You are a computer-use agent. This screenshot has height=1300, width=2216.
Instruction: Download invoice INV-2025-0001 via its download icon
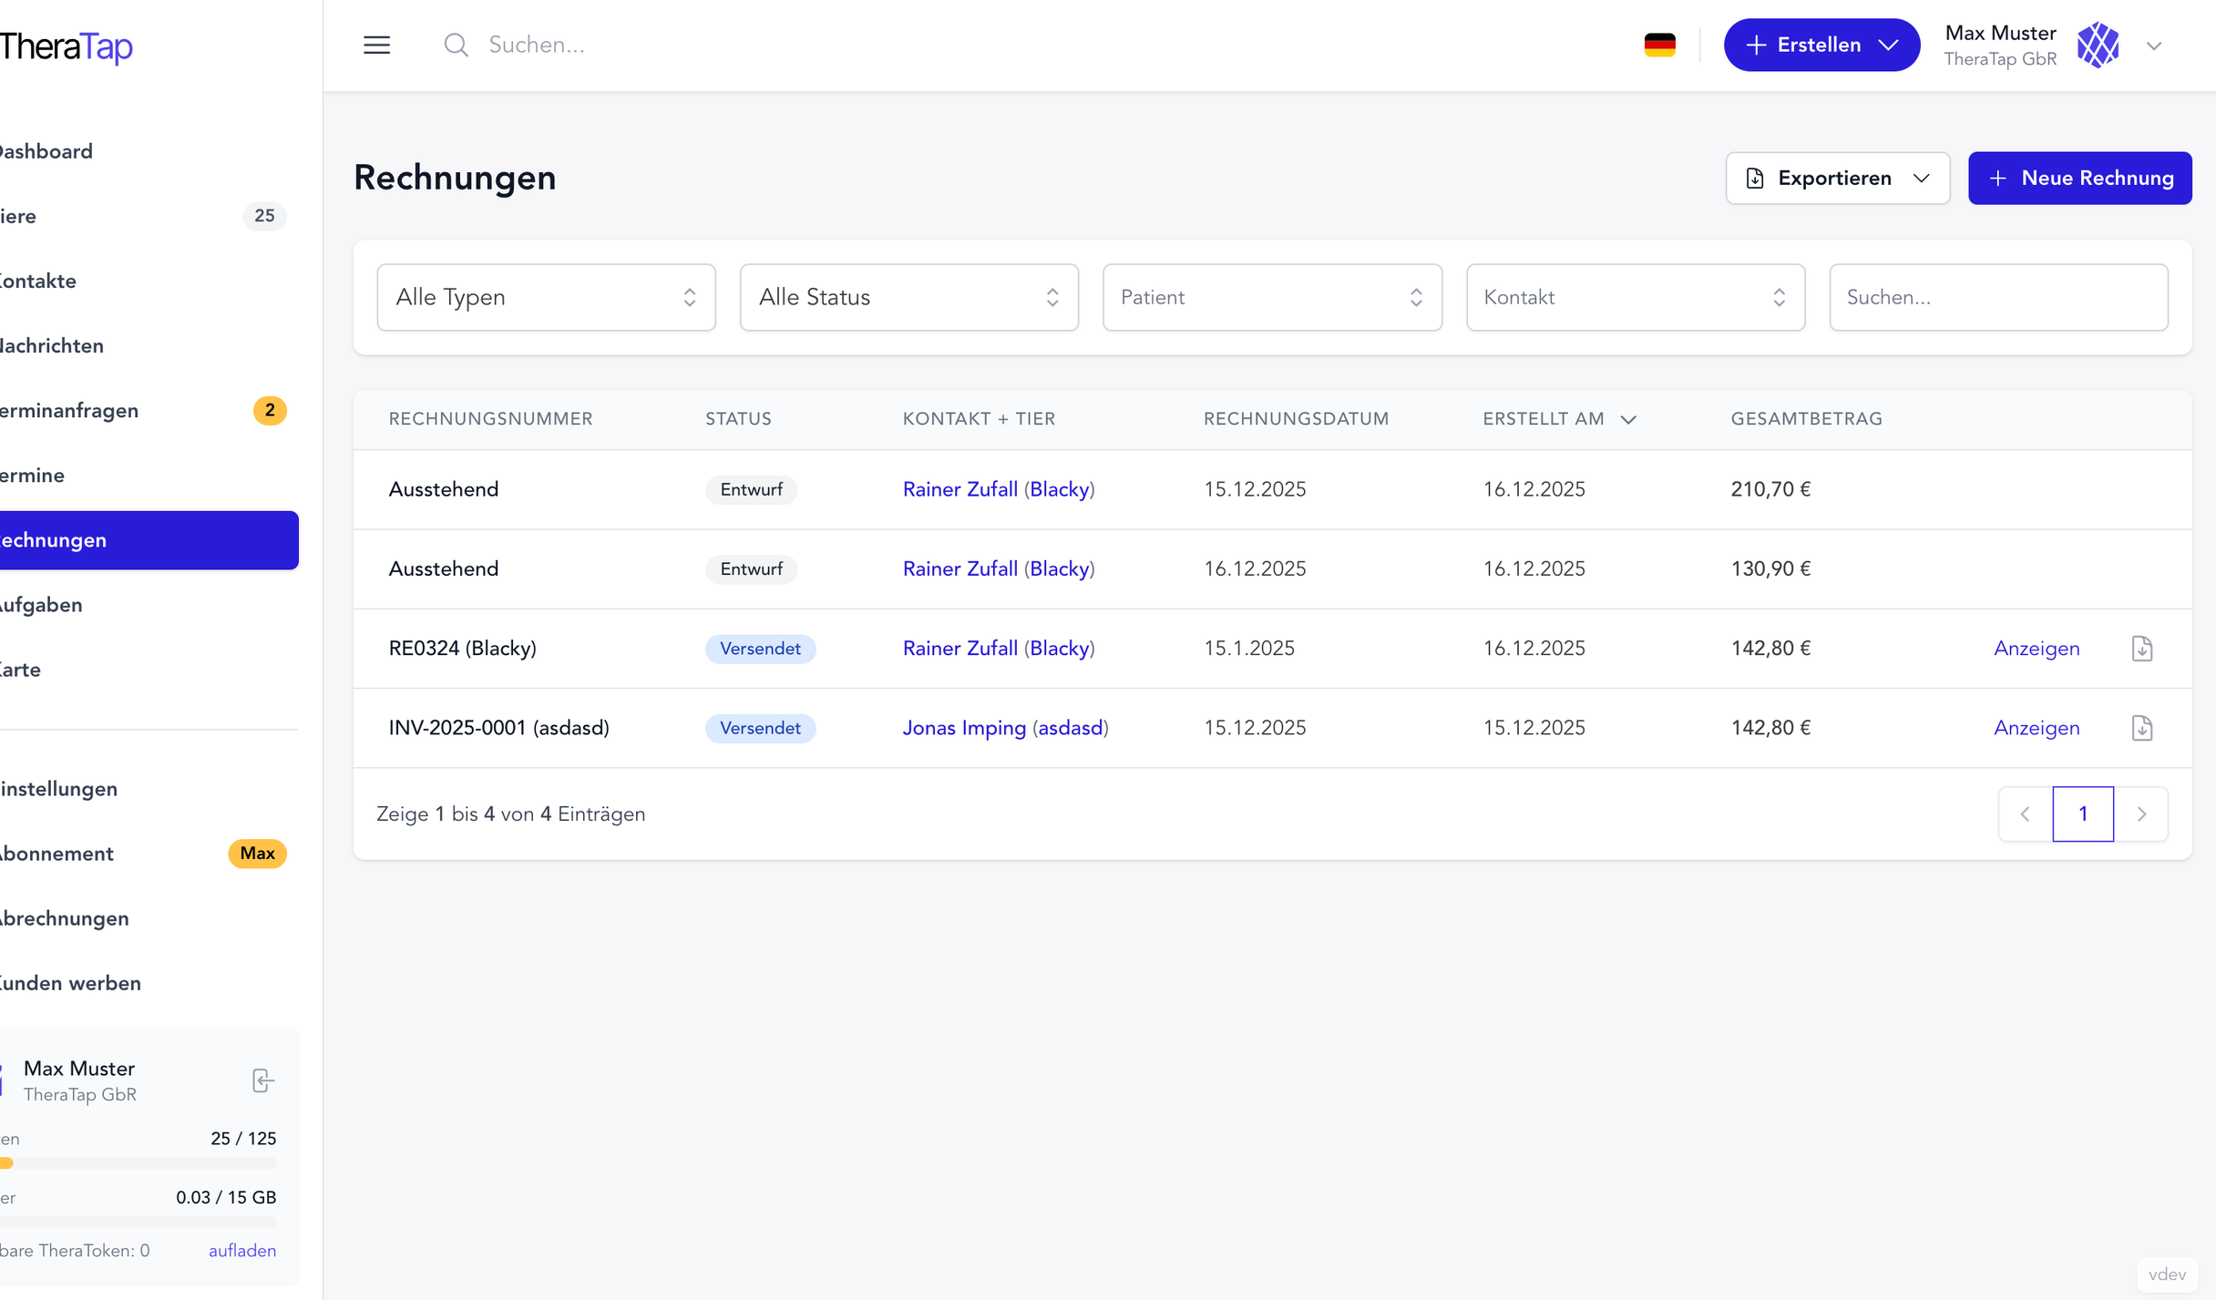(2141, 727)
